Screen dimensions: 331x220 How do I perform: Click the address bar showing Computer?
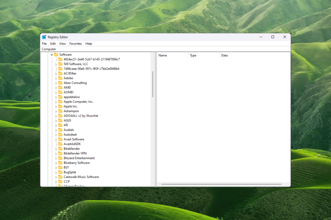coord(165,49)
